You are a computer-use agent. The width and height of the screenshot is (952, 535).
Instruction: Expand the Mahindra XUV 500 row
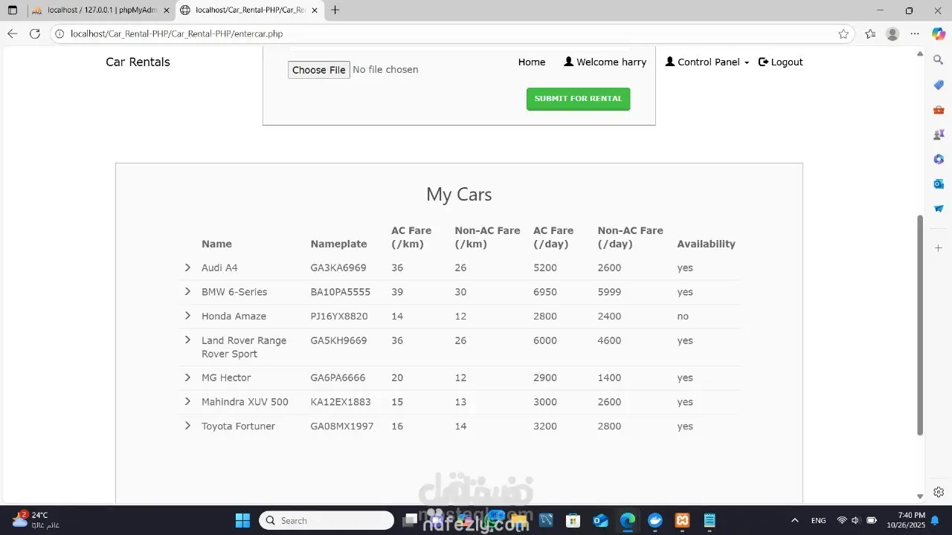(187, 401)
